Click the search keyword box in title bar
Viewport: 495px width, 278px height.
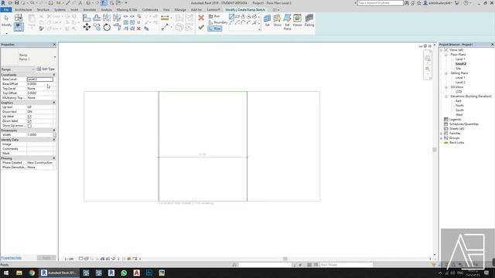tap(380, 3)
